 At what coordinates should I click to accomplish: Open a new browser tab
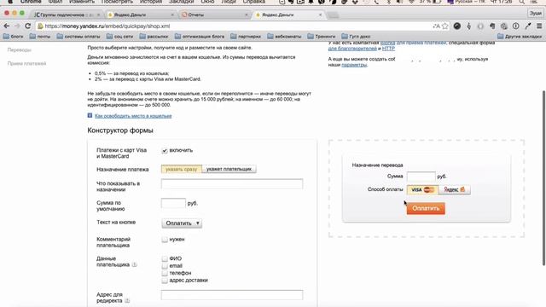[333, 15]
